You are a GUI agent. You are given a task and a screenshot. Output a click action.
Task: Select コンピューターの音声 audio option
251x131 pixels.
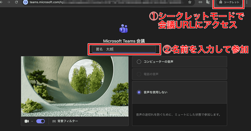139,62
